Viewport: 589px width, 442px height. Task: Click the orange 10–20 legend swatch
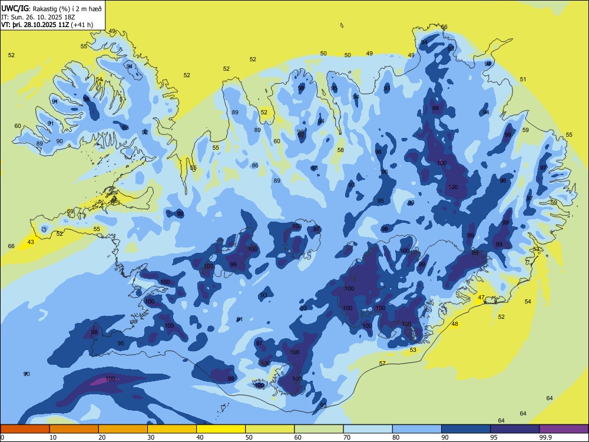coord(74,429)
